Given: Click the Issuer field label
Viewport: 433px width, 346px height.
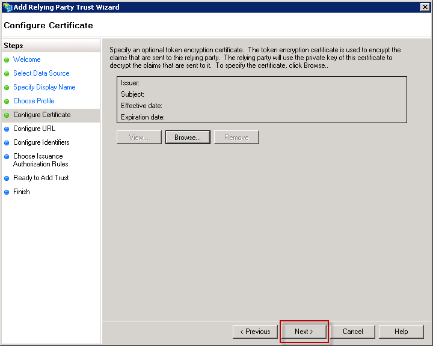Looking at the screenshot, I should [x=130, y=83].
